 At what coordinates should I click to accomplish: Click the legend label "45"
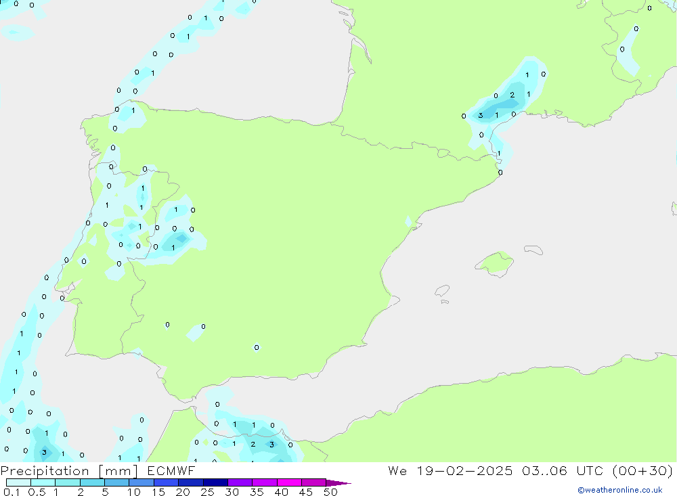pos(306,492)
